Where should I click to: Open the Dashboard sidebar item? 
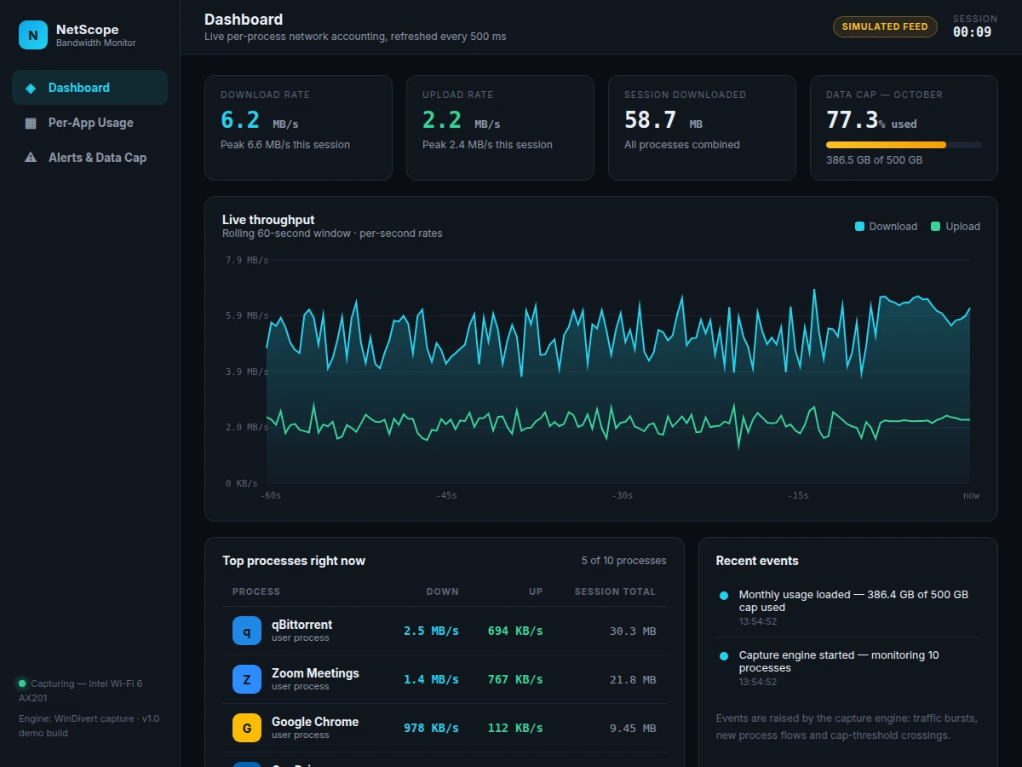click(89, 88)
